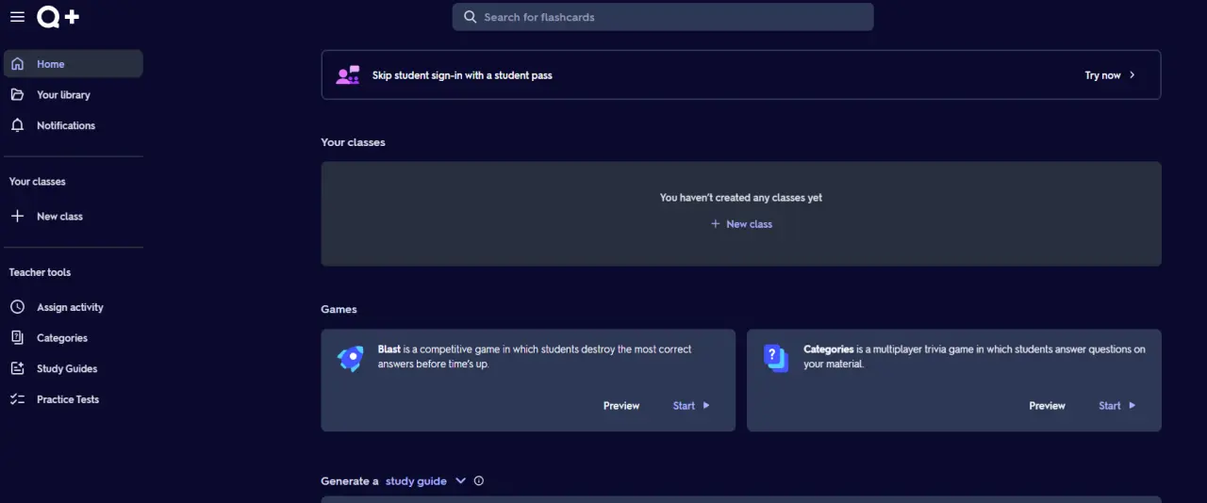
Task: Click the Your classes main section heading
Action: pyautogui.click(x=353, y=142)
